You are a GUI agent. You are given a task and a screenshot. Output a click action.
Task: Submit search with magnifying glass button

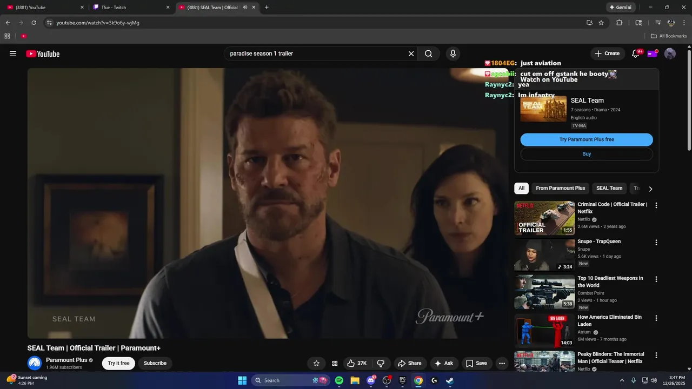click(429, 53)
